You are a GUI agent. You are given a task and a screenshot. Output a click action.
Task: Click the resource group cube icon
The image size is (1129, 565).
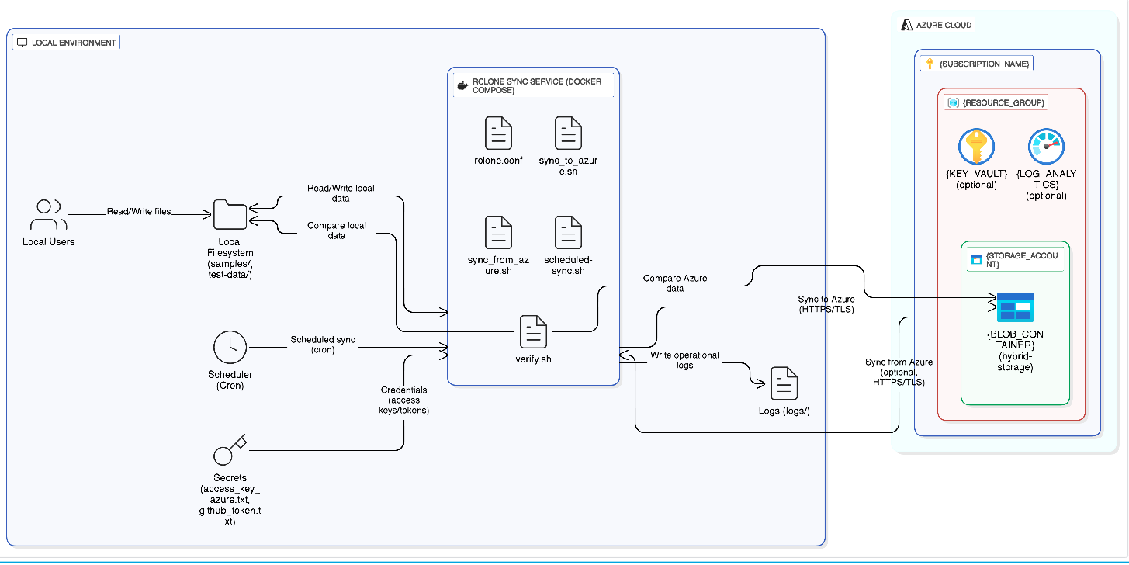pos(954,102)
